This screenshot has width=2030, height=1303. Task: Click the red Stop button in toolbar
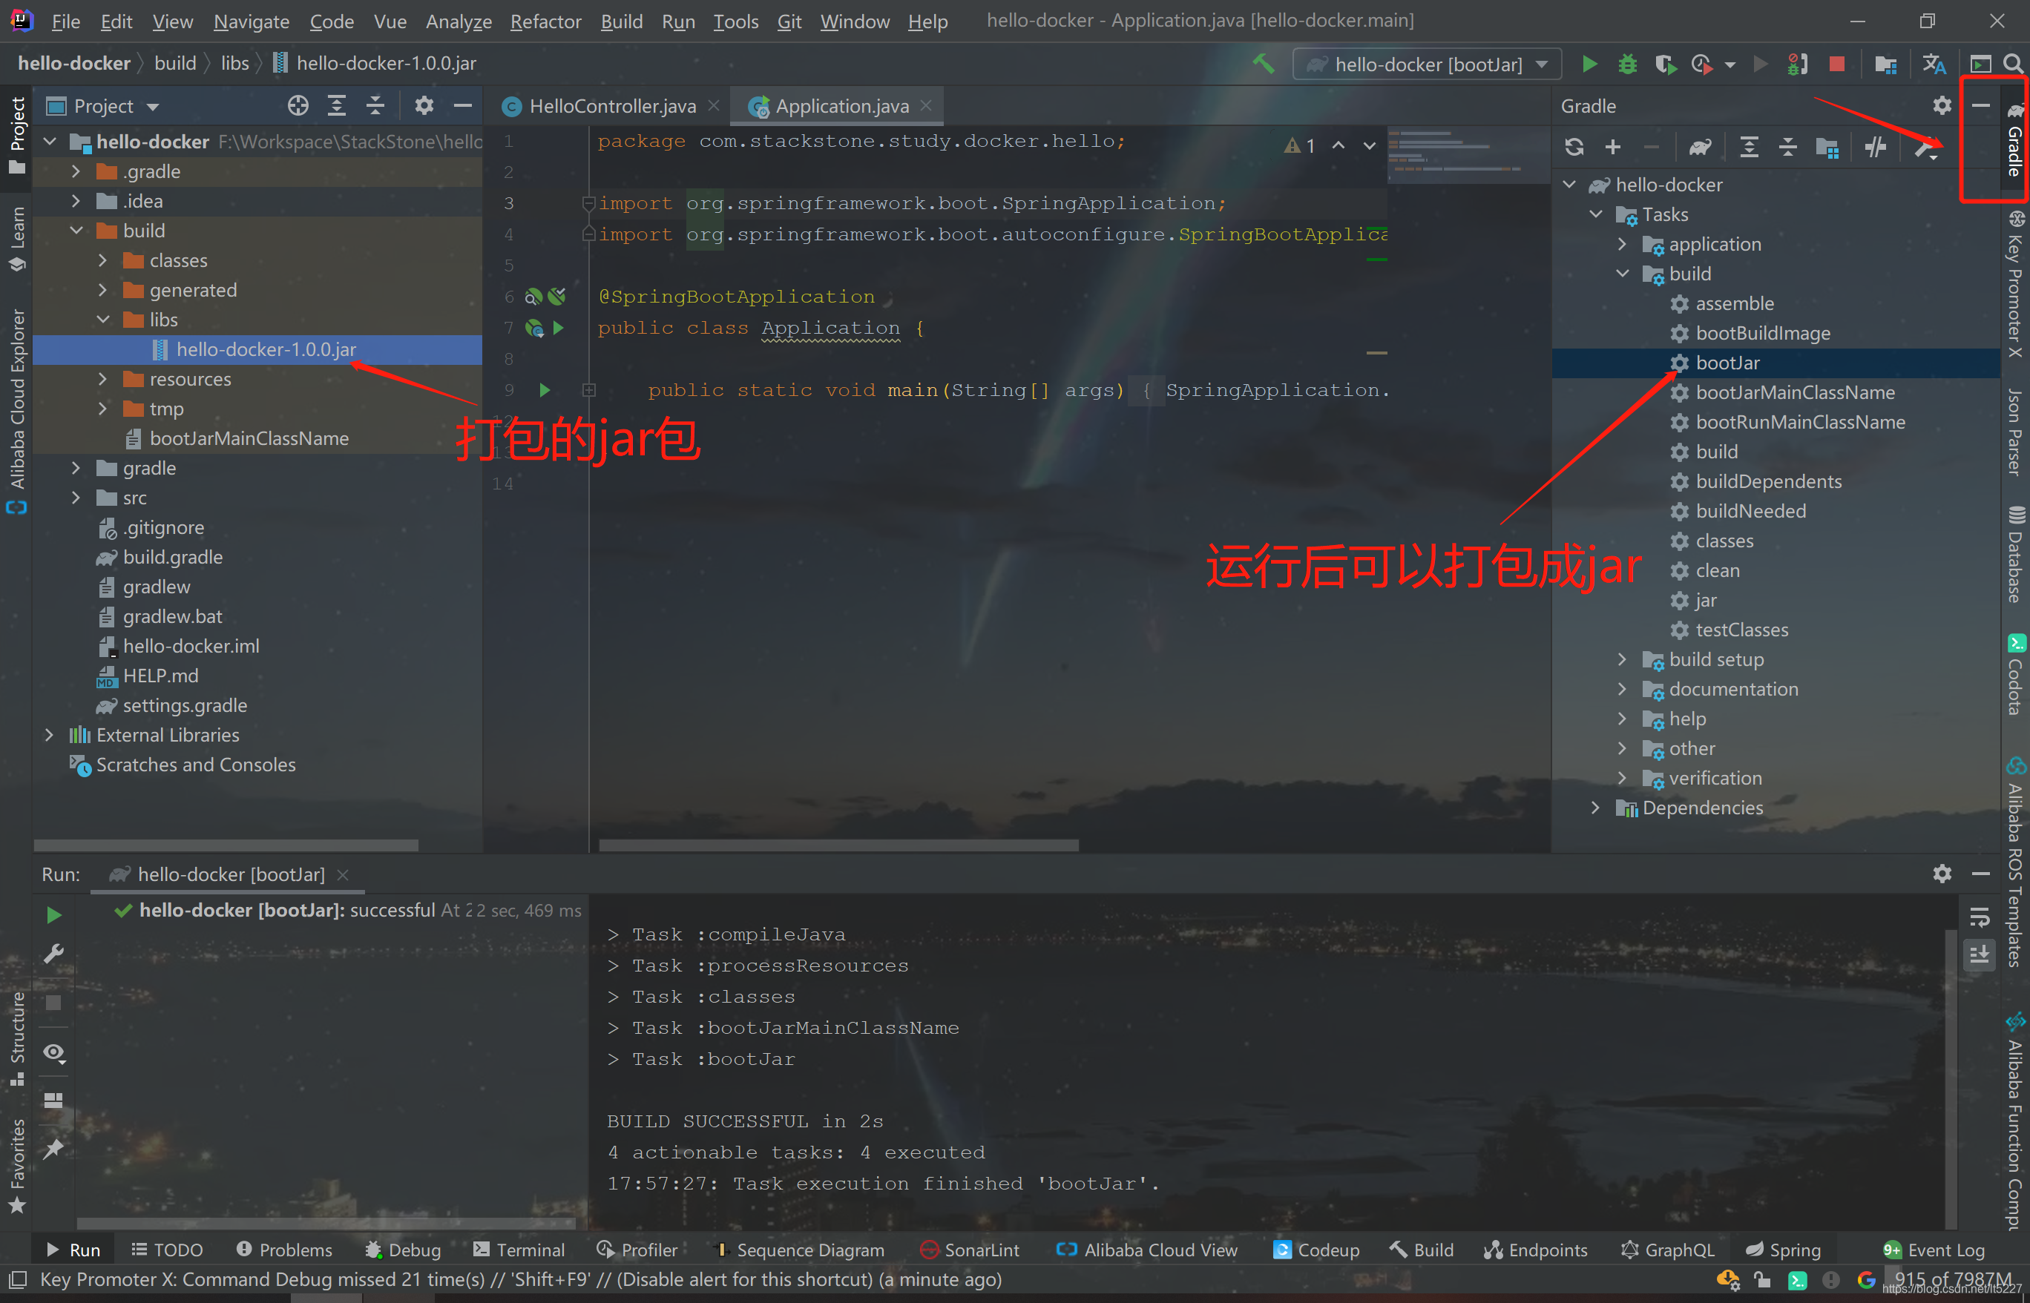tap(1836, 65)
